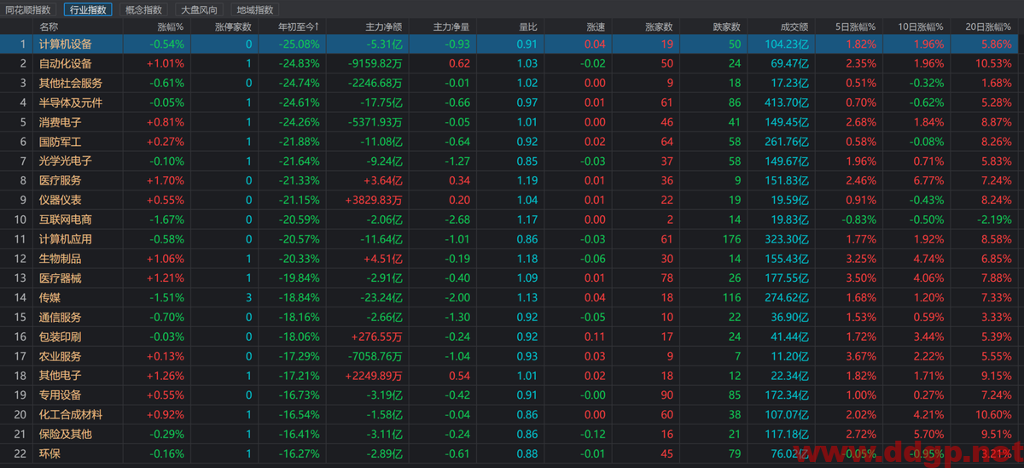Sort by the 涨幅% column header
Viewport: 1024px width, 468px height.
point(171,26)
